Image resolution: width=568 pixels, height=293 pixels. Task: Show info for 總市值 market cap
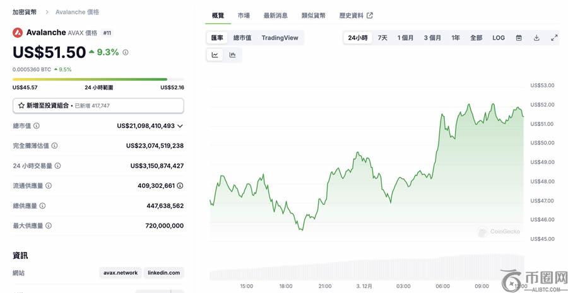37,126
